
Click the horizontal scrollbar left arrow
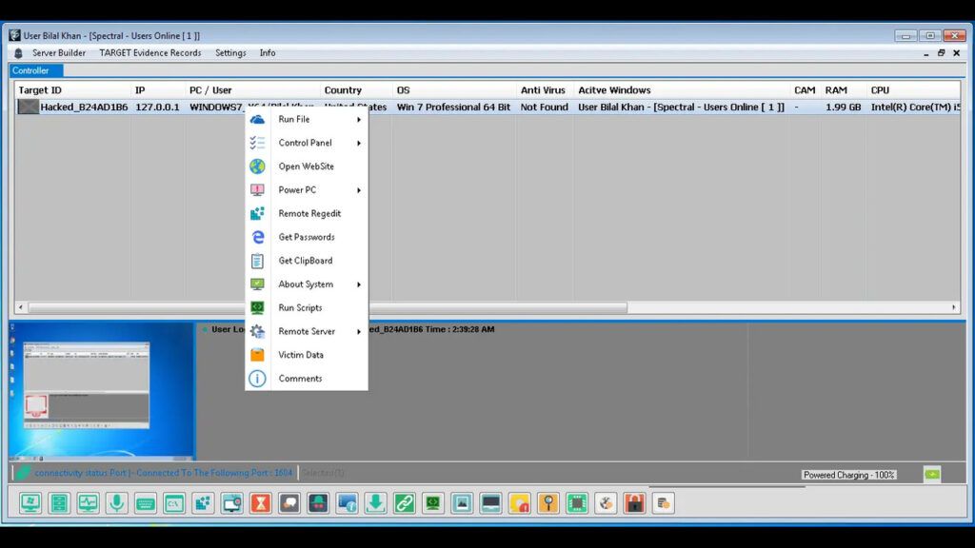click(21, 307)
